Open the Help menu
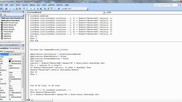 click(x=67, y=5)
